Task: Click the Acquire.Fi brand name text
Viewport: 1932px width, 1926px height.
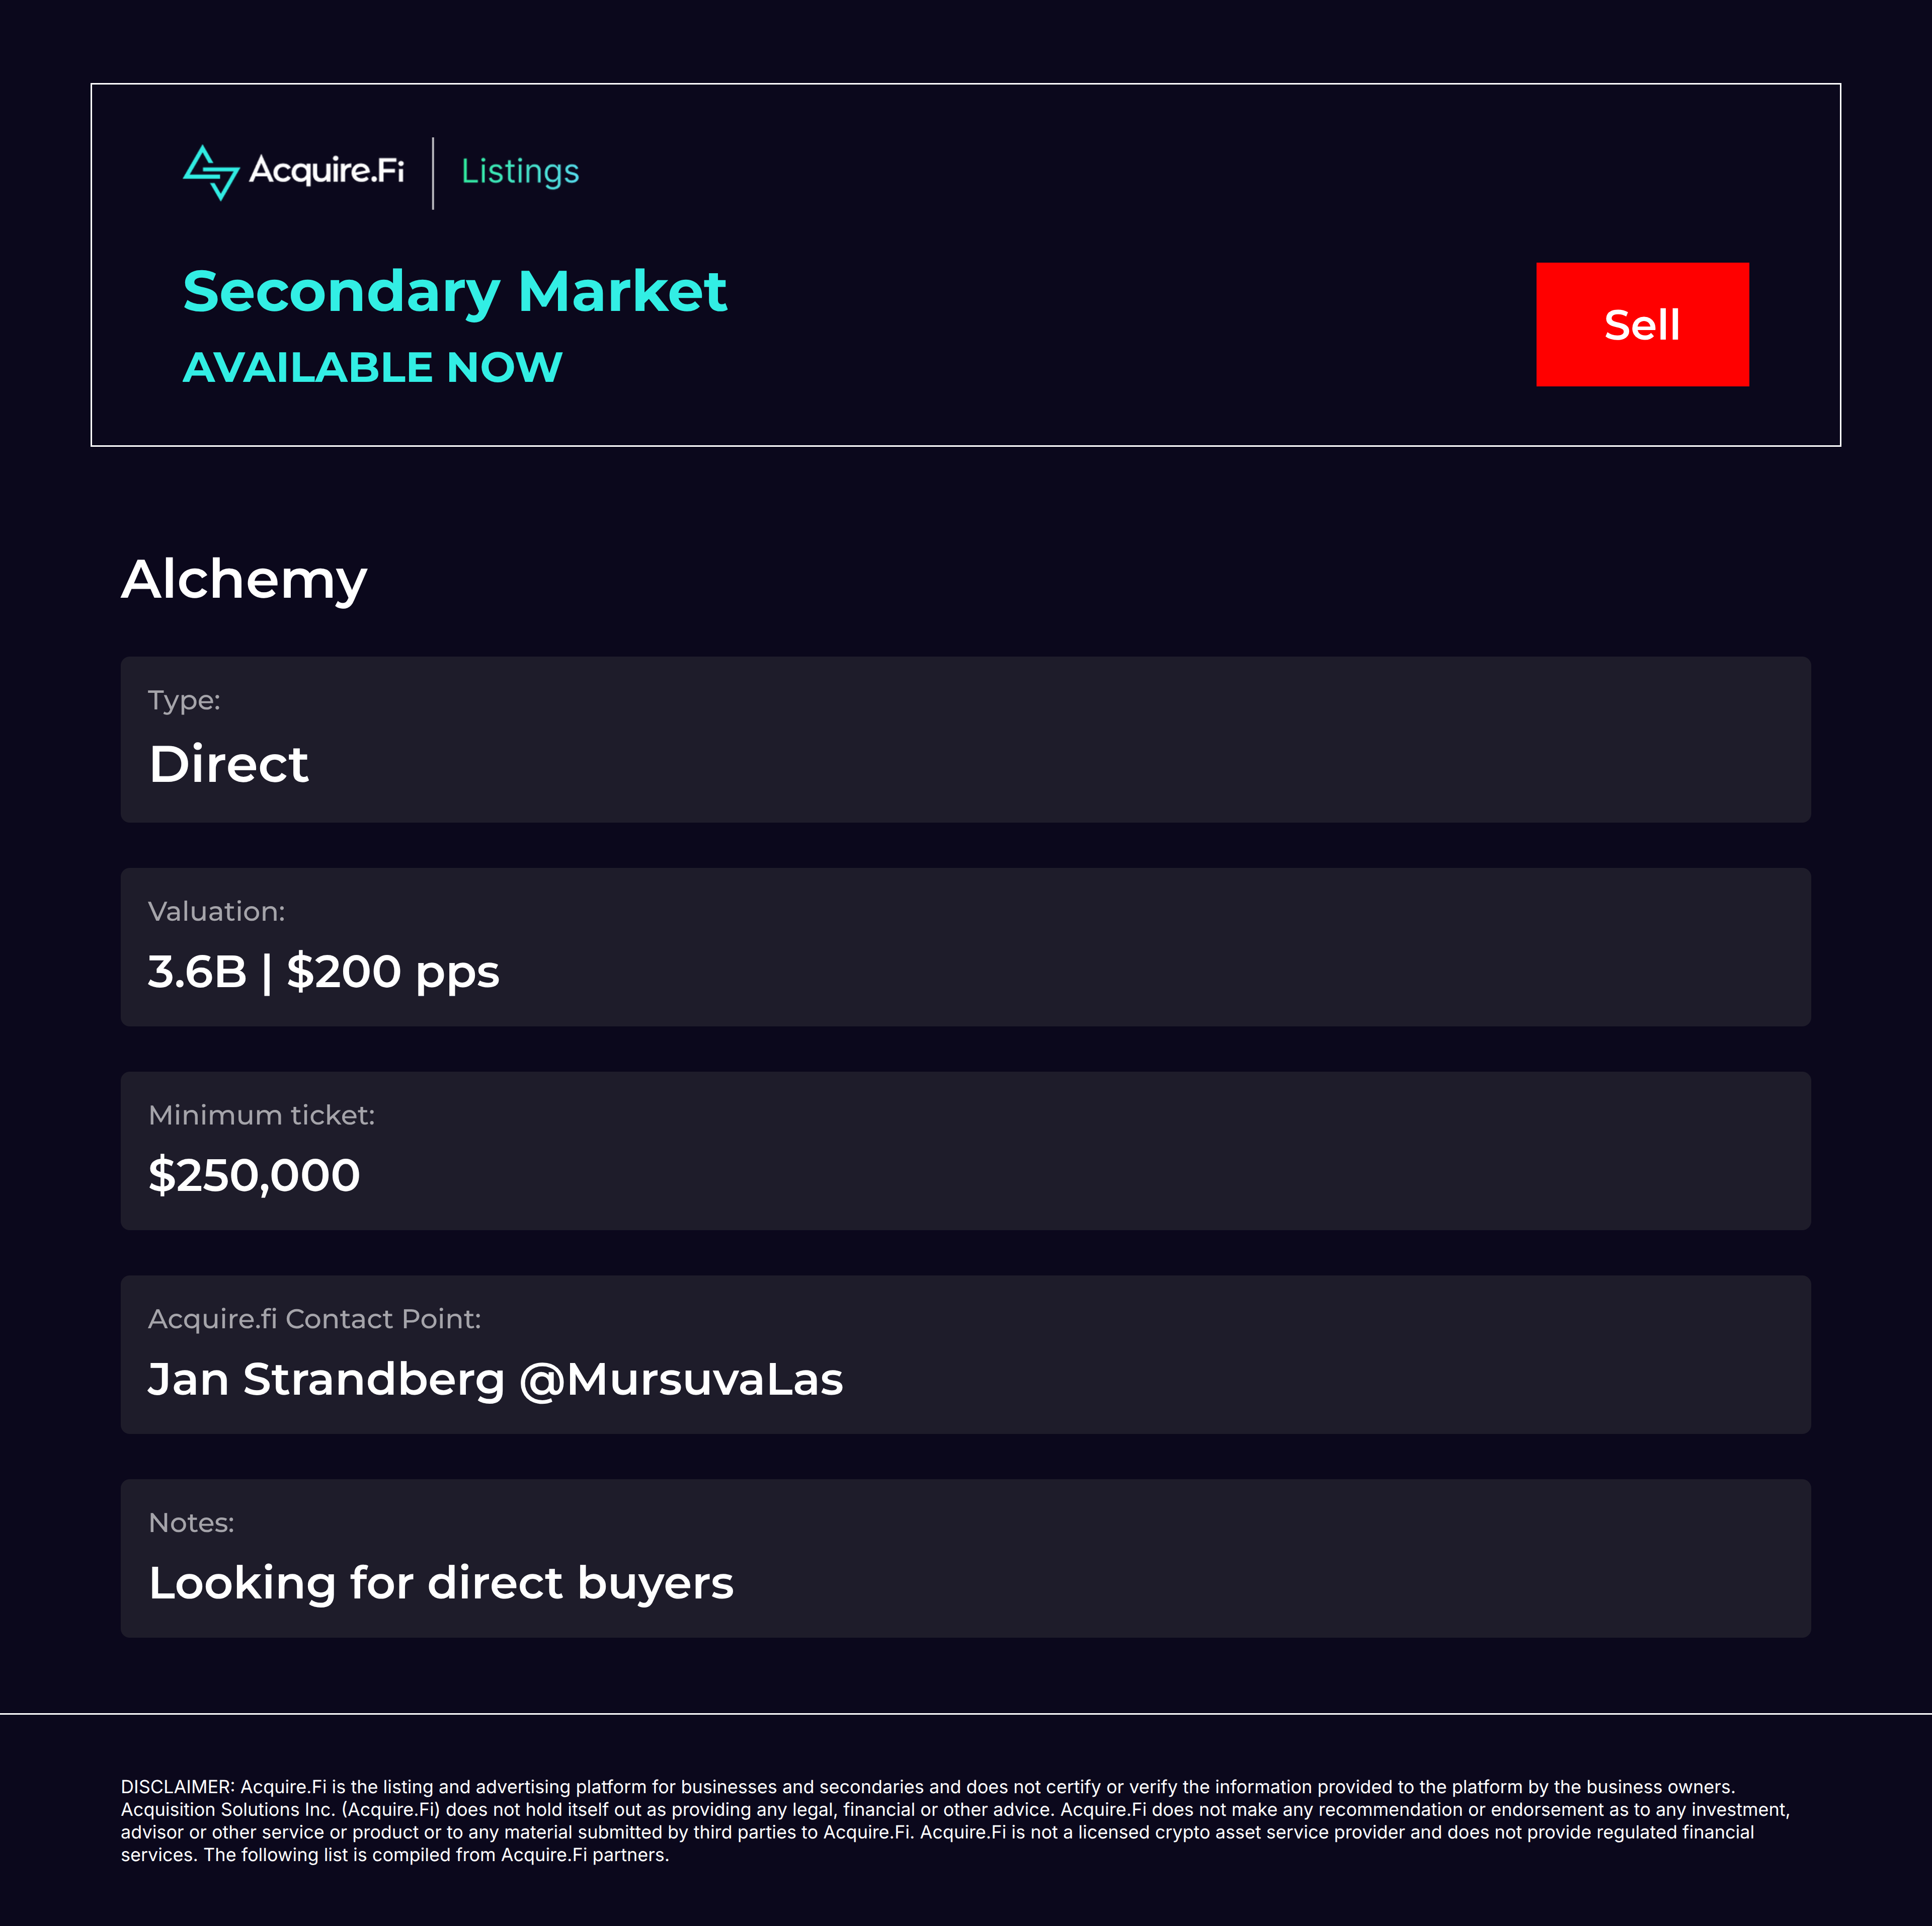Action: coord(326,171)
